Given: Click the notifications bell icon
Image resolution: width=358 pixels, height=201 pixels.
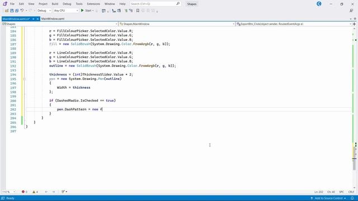Looking at the screenshot, I should (352, 198).
